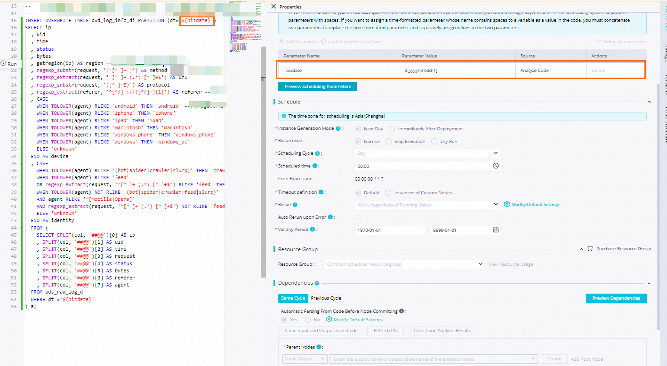Image resolution: width=667 pixels, height=366 pixels.
Task: Click help icon next to Instance Generation Mode
Action: click(338, 128)
